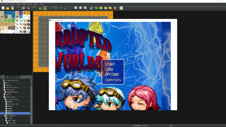Click the Cut scissors icon

point(18,8)
